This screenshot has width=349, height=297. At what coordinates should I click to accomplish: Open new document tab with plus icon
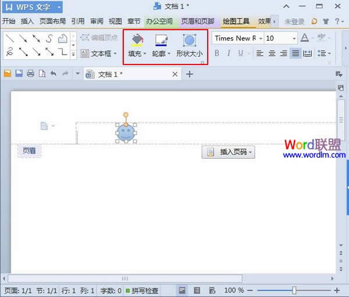(x=189, y=74)
